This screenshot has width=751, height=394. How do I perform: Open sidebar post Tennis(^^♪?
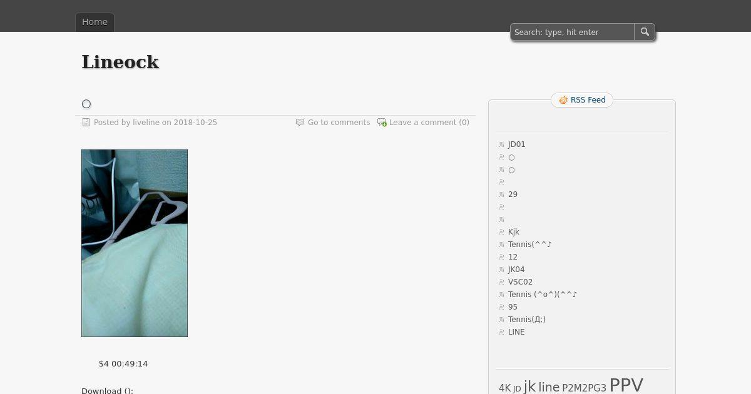pyautogui.click(x=530, y=245)
